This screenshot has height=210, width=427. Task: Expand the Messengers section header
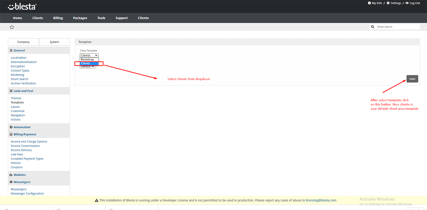39,182
